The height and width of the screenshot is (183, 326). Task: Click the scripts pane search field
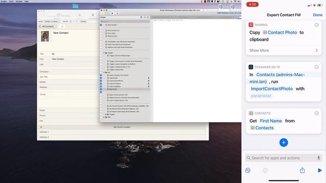125,21
